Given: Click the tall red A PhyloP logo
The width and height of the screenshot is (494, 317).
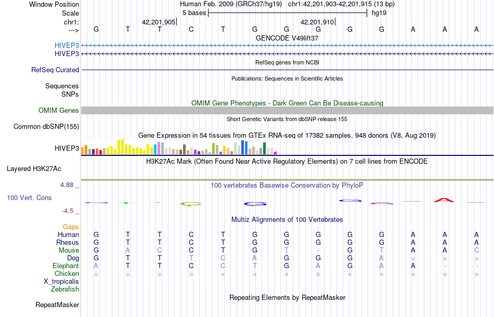Looking at the screenshot, I should (444, 200).
